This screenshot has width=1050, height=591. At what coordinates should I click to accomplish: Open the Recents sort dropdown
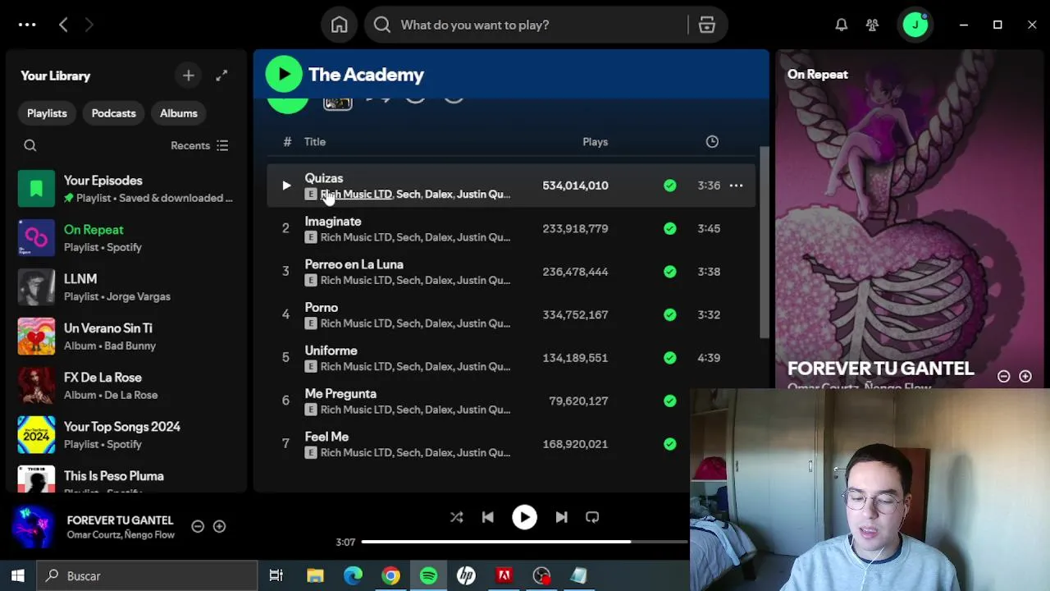[x=199, y=145]
